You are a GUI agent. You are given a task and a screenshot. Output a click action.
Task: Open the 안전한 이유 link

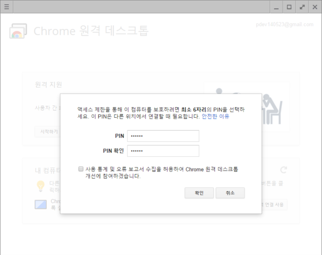pos(215,116)
